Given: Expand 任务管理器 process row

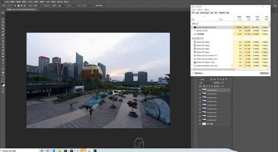Looking at the screenshot, I should pyautogui.click(x=192, y=34).
